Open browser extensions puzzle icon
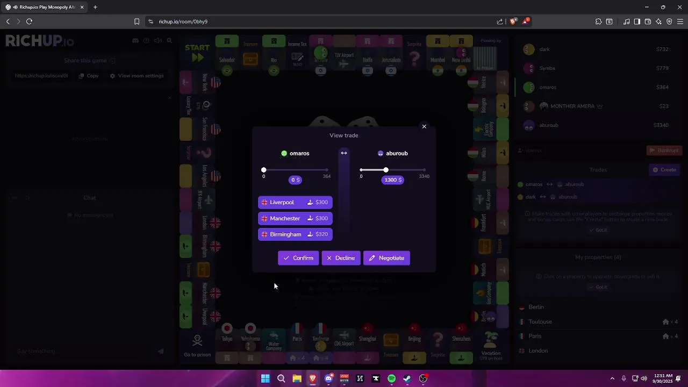688x387 pixels. tap(598, 21)
